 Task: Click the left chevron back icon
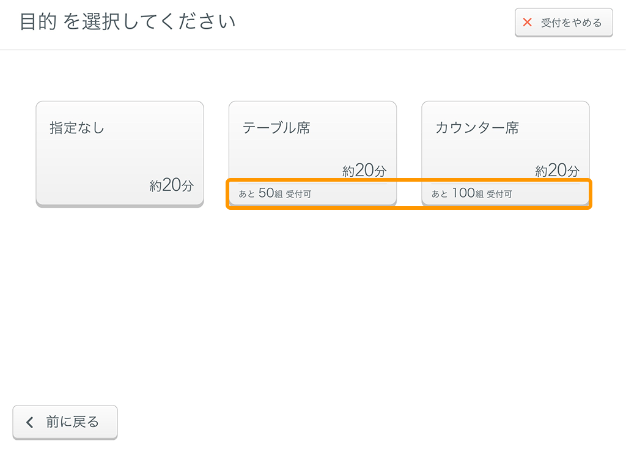29,422
